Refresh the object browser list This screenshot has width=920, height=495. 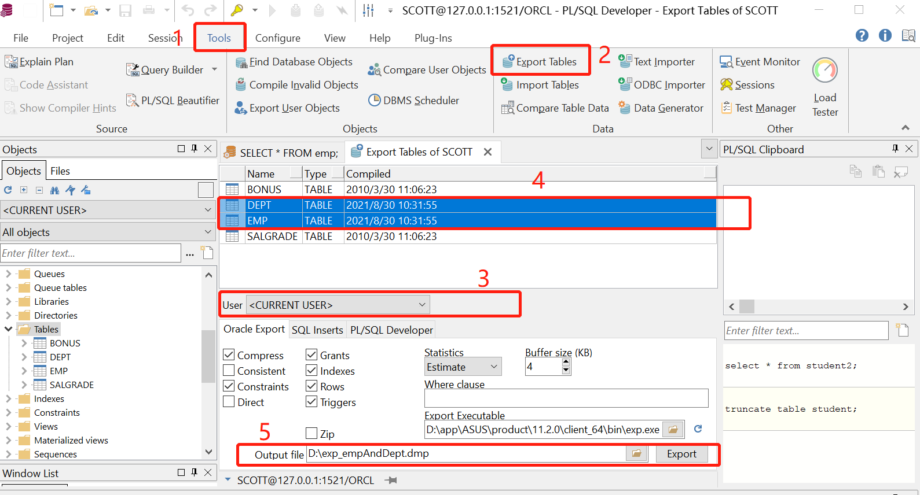(8, 190)
